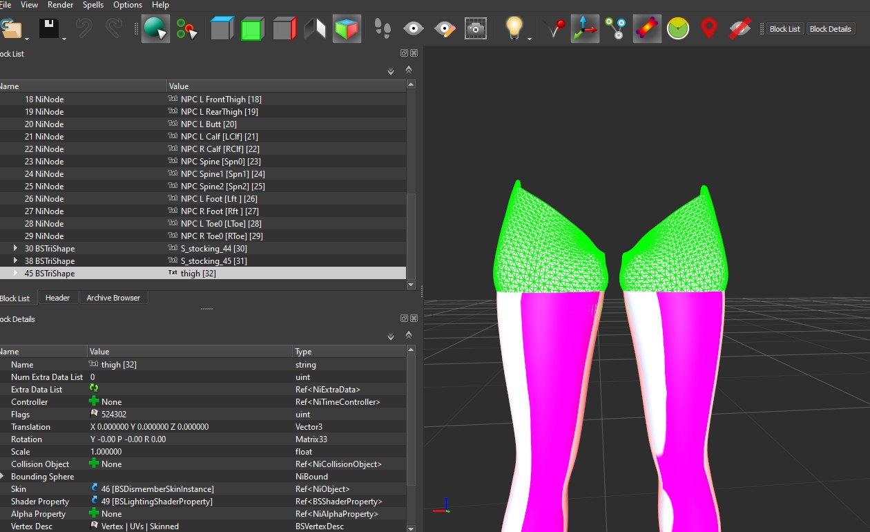The image size is (870, 532).
Task: Expand the Bounding Sphere row
Action: click(2, 477)
